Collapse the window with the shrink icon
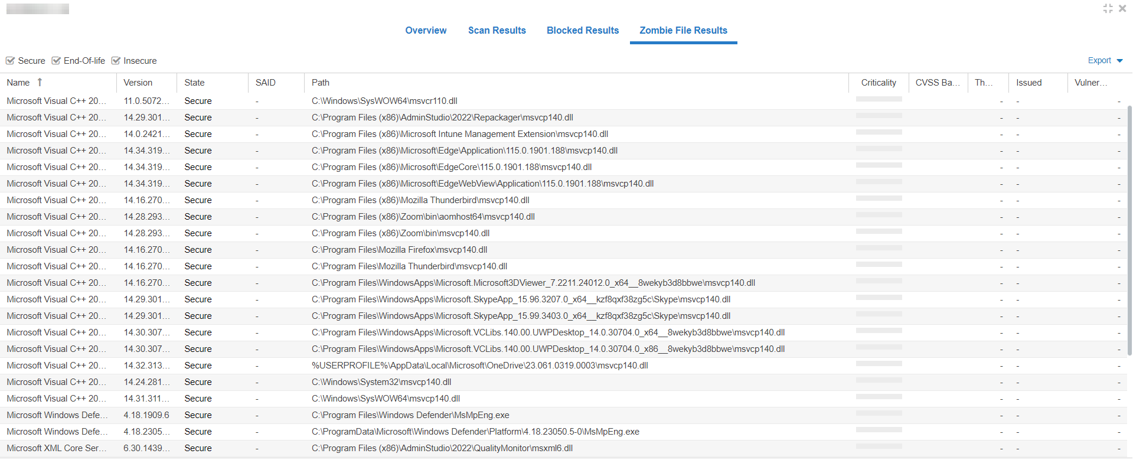 [x=1108, y=8]
